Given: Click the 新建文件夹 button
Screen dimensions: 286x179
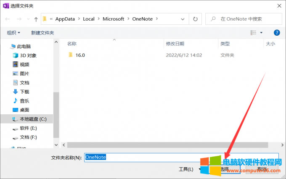Looking at the screenshot, I should point(42,32).
